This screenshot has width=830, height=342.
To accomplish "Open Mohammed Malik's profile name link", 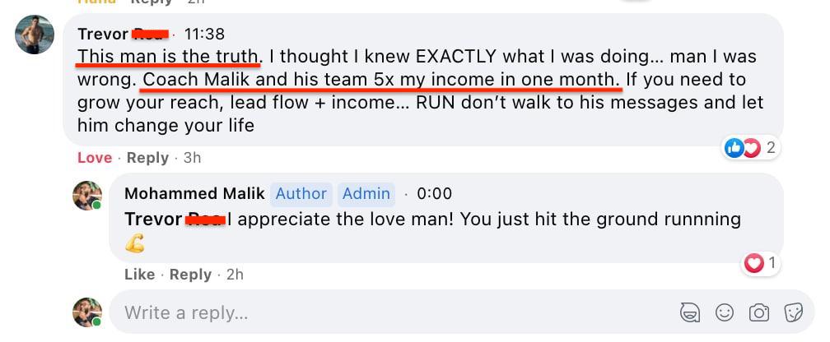I will point(194,194).
